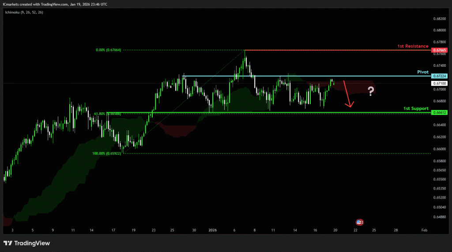This screenshot has height=252, width=452.
Task: Click the 2026 marker on the time axis
Action: [x=213, y=230]
